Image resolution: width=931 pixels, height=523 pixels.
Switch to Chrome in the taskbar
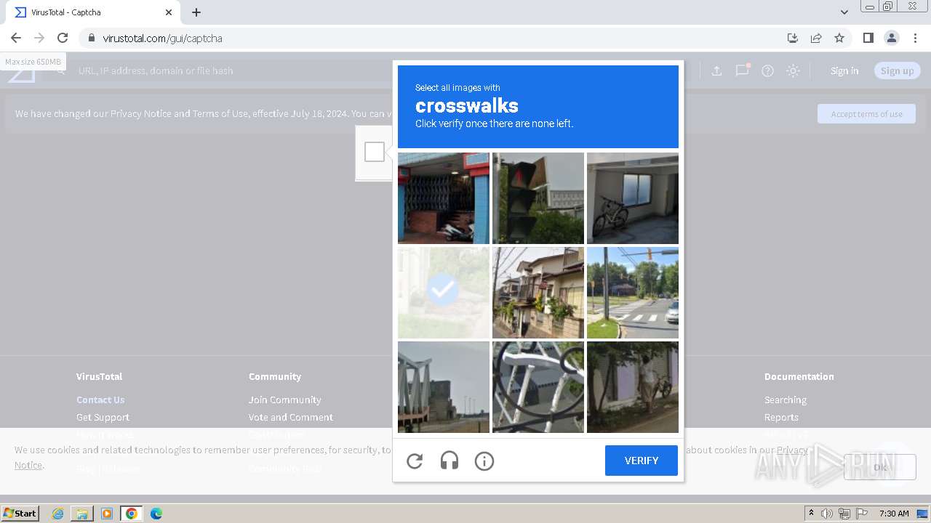[132, 514]
